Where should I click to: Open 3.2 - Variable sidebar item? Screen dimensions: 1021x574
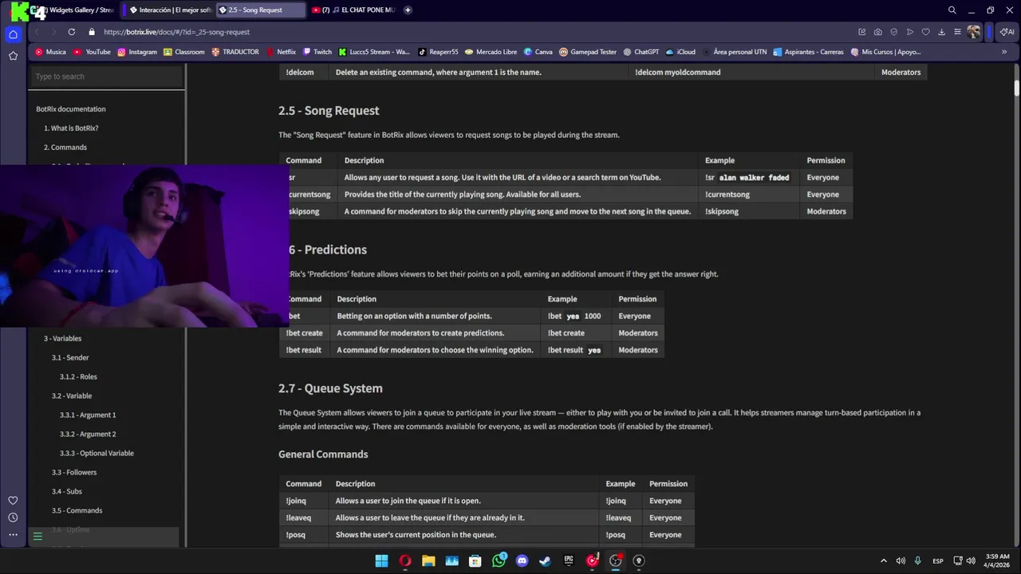tap(72, 396)
